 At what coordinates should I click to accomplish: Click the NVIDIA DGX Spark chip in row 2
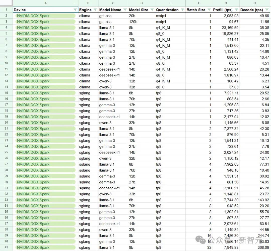(45, 16)
